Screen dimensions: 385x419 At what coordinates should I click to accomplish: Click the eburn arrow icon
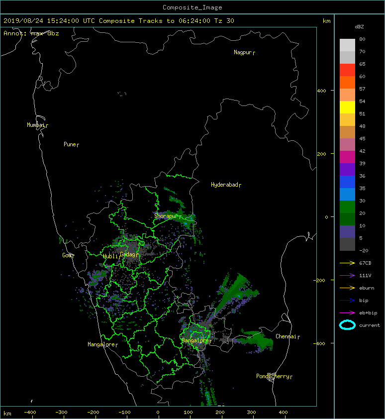click(347, 288)
